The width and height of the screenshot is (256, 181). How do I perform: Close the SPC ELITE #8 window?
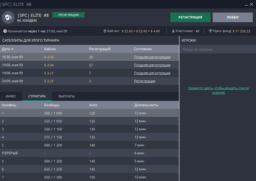tap(251, 5)
